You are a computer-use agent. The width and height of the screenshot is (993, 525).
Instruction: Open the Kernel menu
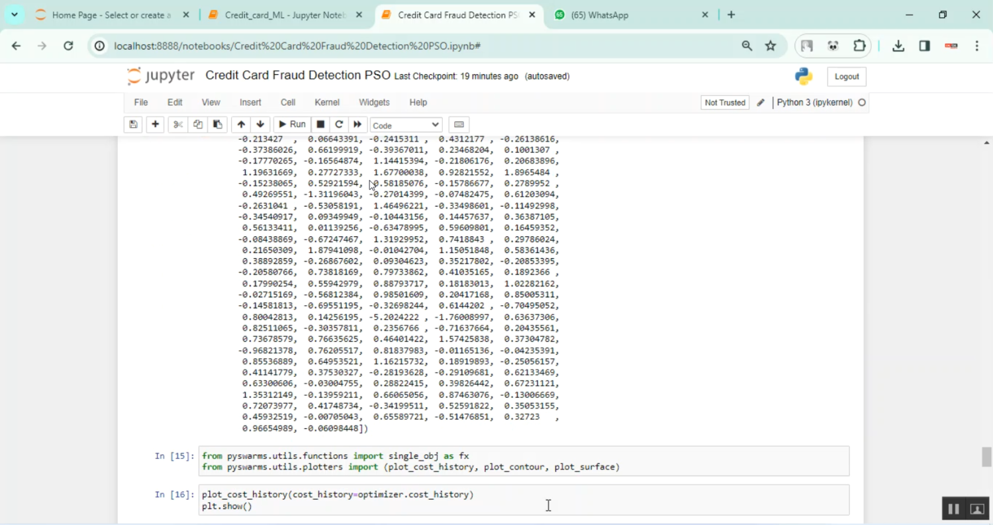327,103
